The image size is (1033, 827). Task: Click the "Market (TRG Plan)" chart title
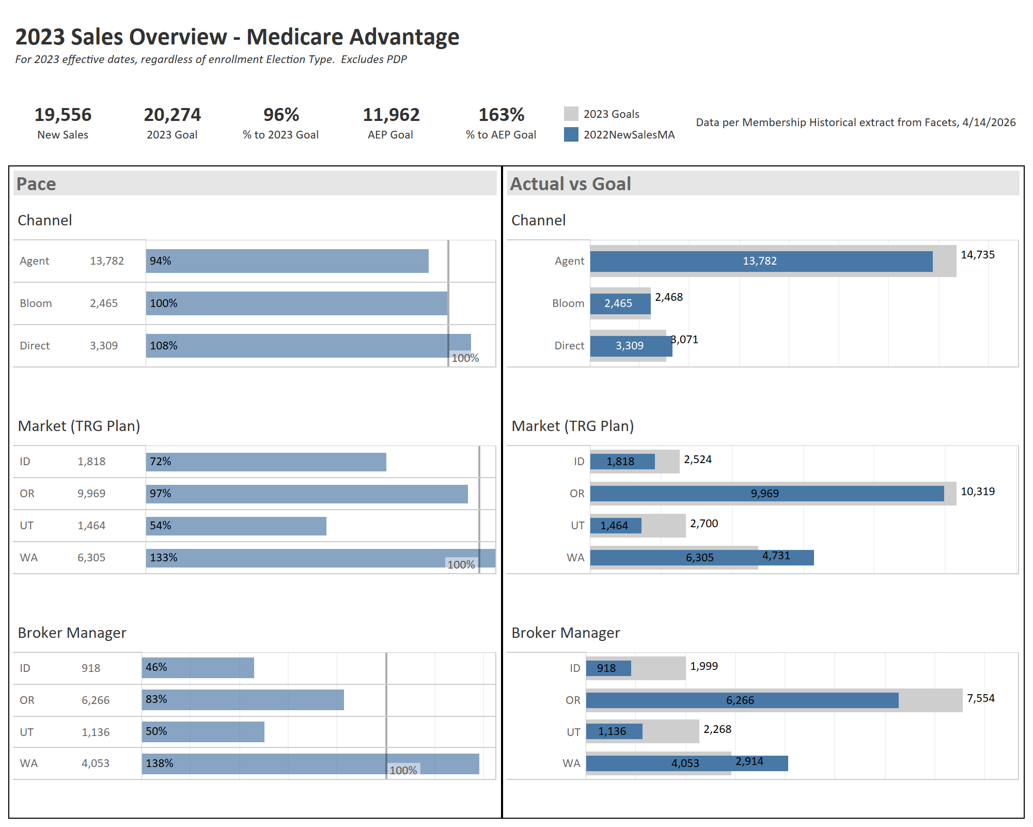point(79,426)
